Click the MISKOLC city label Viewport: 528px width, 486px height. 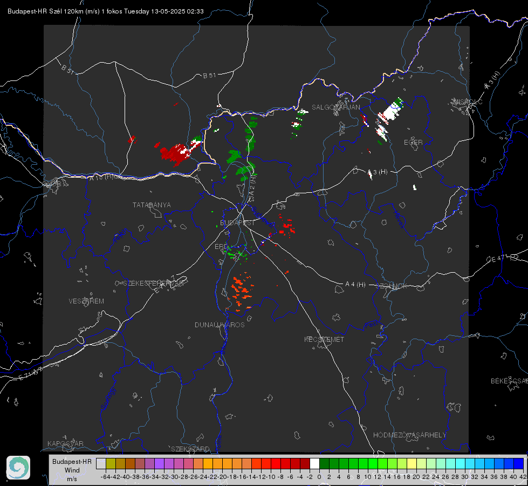tap(468, 102)
